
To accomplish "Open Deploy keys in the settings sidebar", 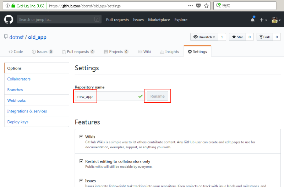I will pos(37,122).
